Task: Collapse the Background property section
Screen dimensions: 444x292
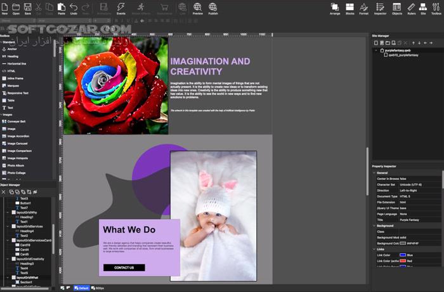Action: (x=374, y=226)
